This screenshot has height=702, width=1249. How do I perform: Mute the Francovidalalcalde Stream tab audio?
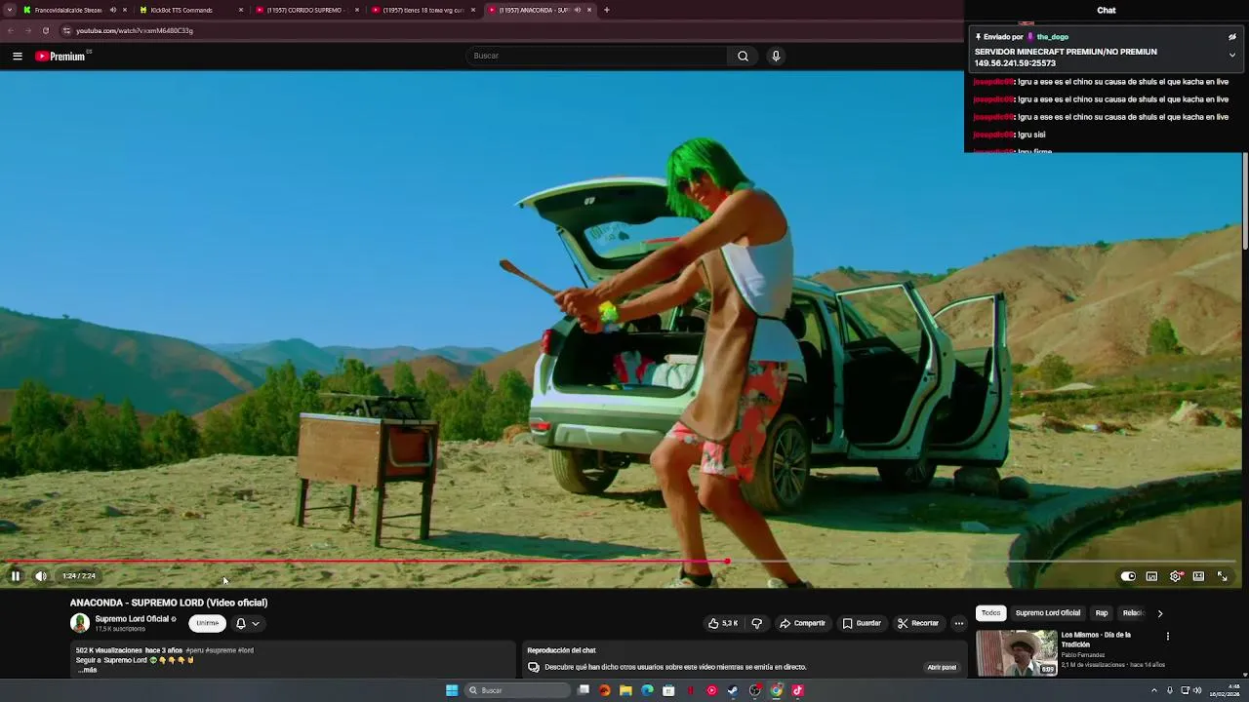(112, 10)
